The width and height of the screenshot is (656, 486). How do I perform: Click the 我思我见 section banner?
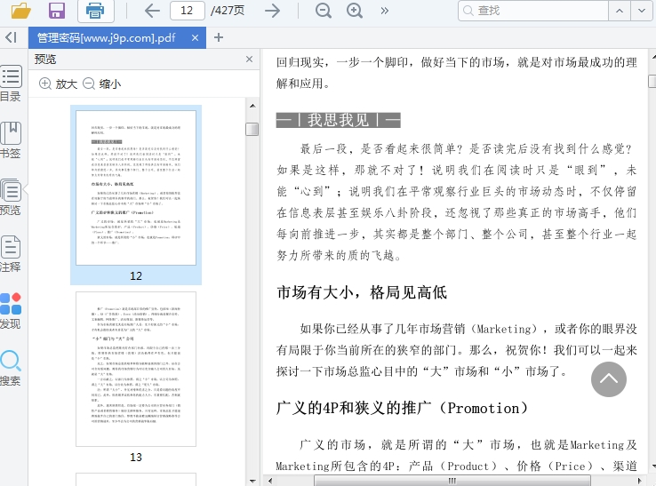coord(338,120)
